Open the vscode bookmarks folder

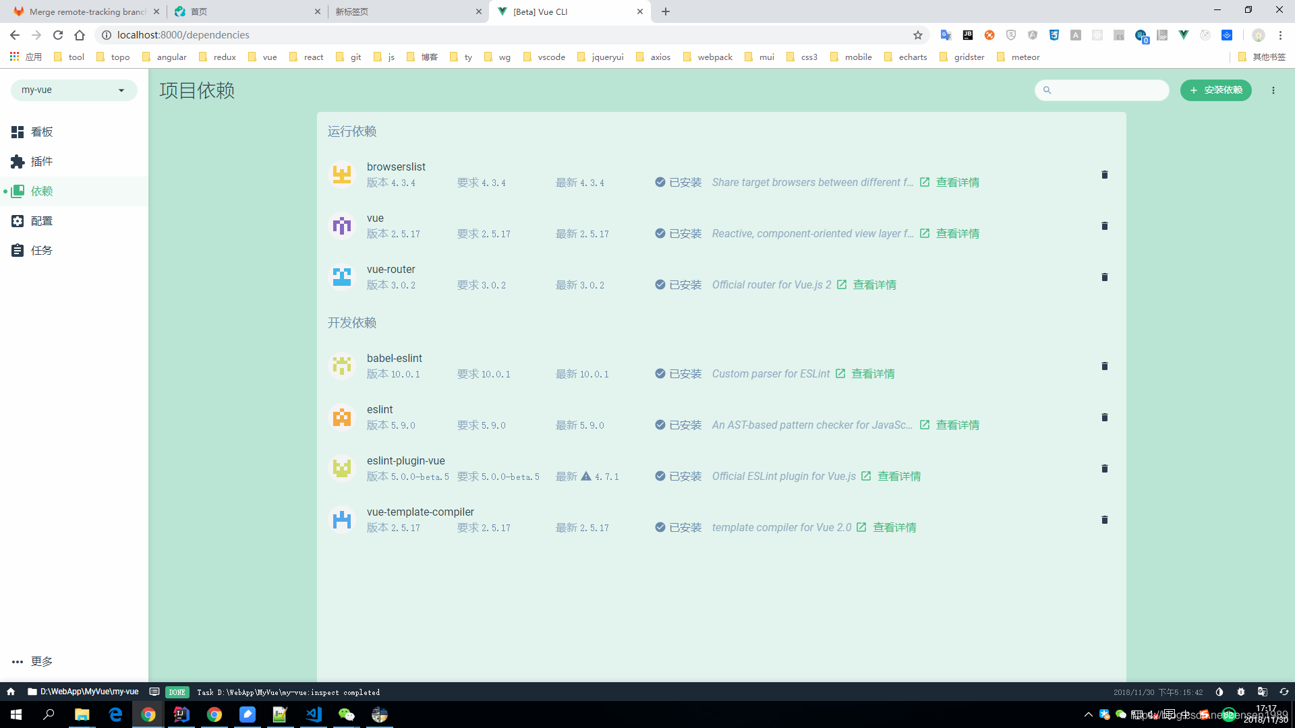[544, 57]
